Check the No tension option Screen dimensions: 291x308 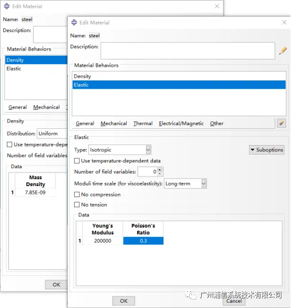point(77,204)
